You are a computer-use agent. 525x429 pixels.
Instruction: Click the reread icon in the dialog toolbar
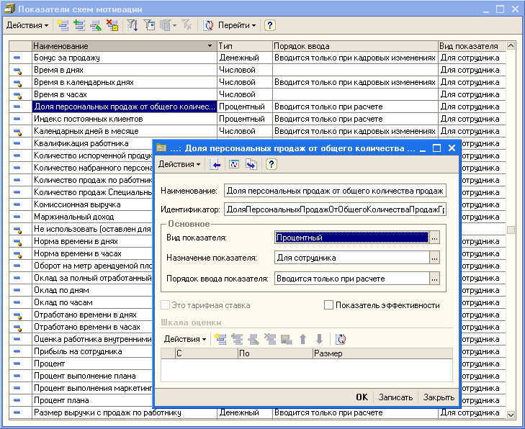[x=234, y=165]
